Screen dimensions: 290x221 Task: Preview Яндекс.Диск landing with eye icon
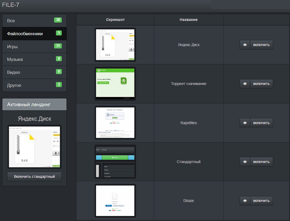pos(245,45)
